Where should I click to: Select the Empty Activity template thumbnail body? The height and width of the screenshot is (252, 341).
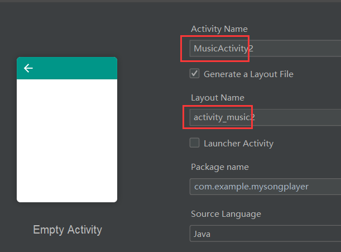(67, 140)
